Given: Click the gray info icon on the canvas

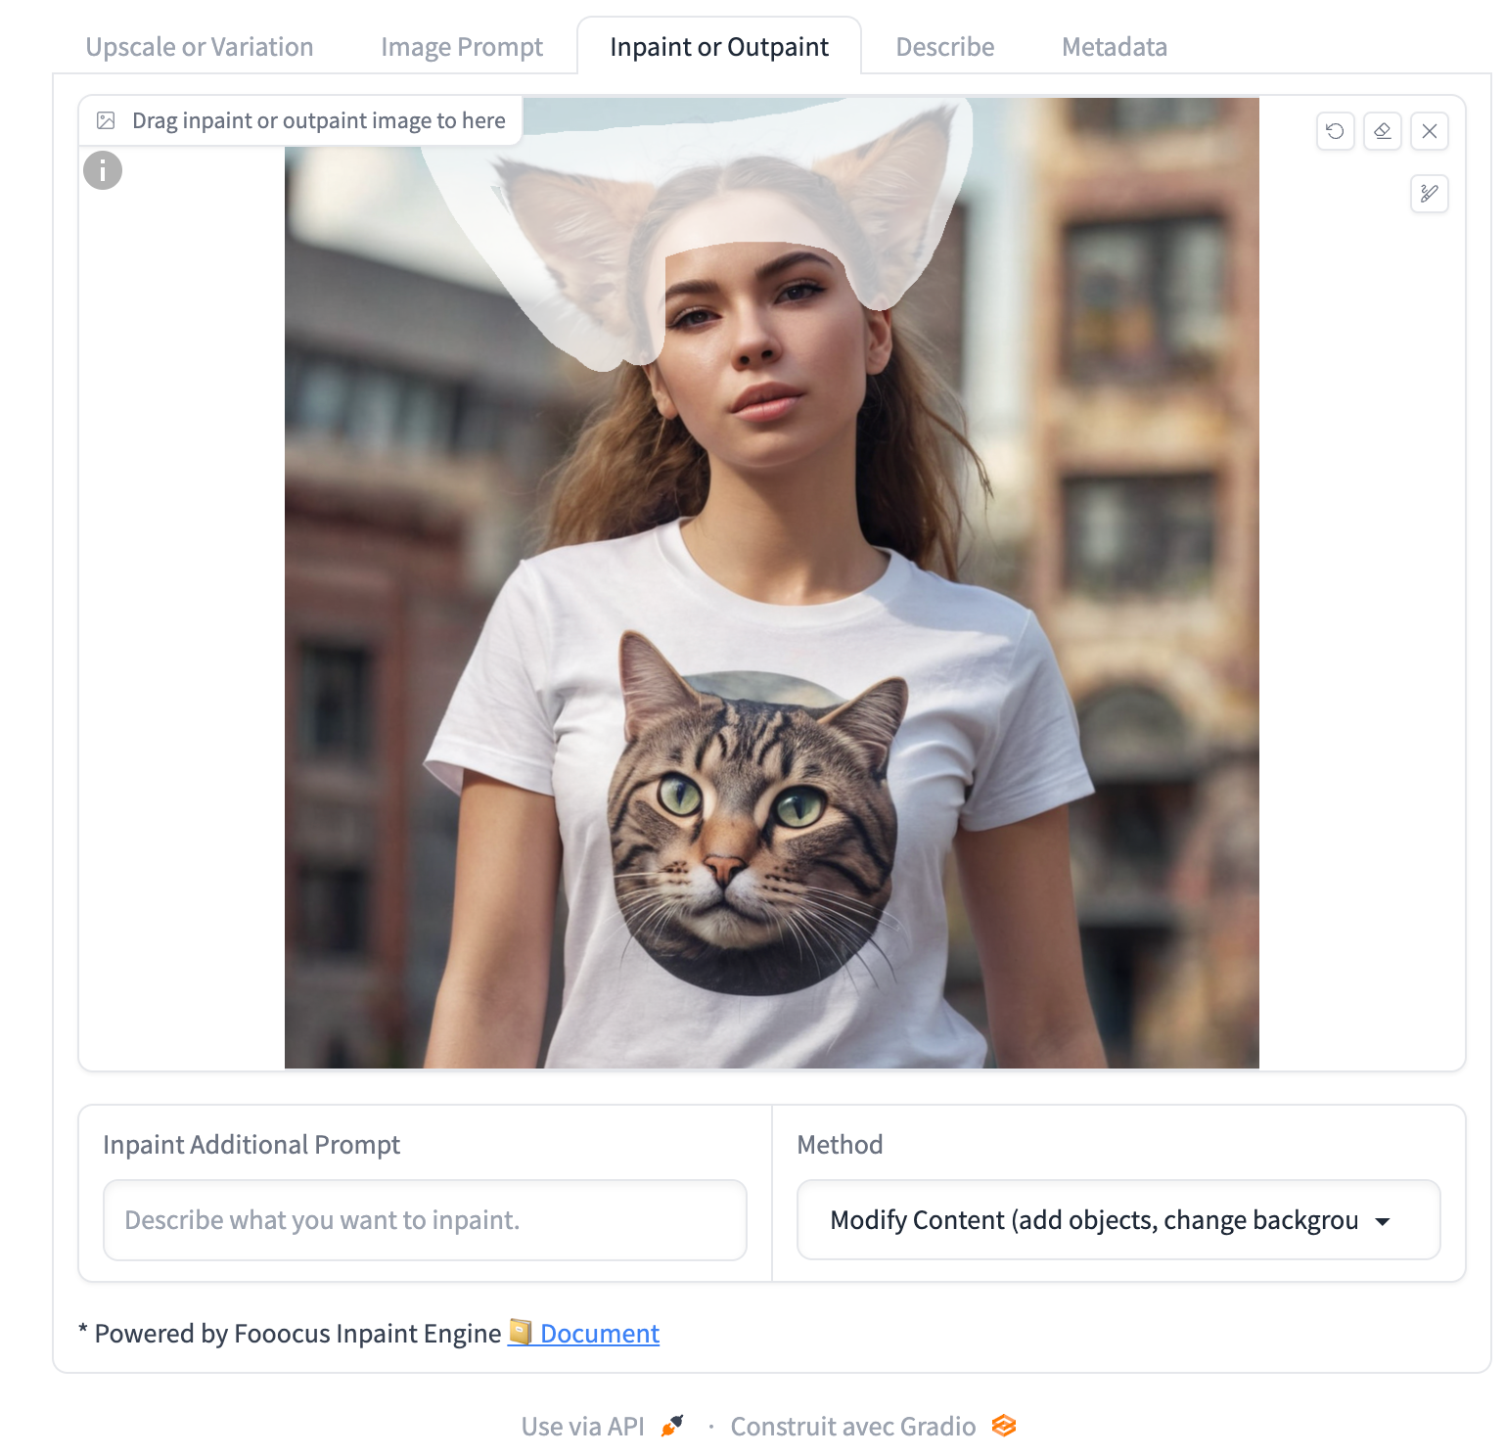Looking at the screenshot, I should click(102, 169).
